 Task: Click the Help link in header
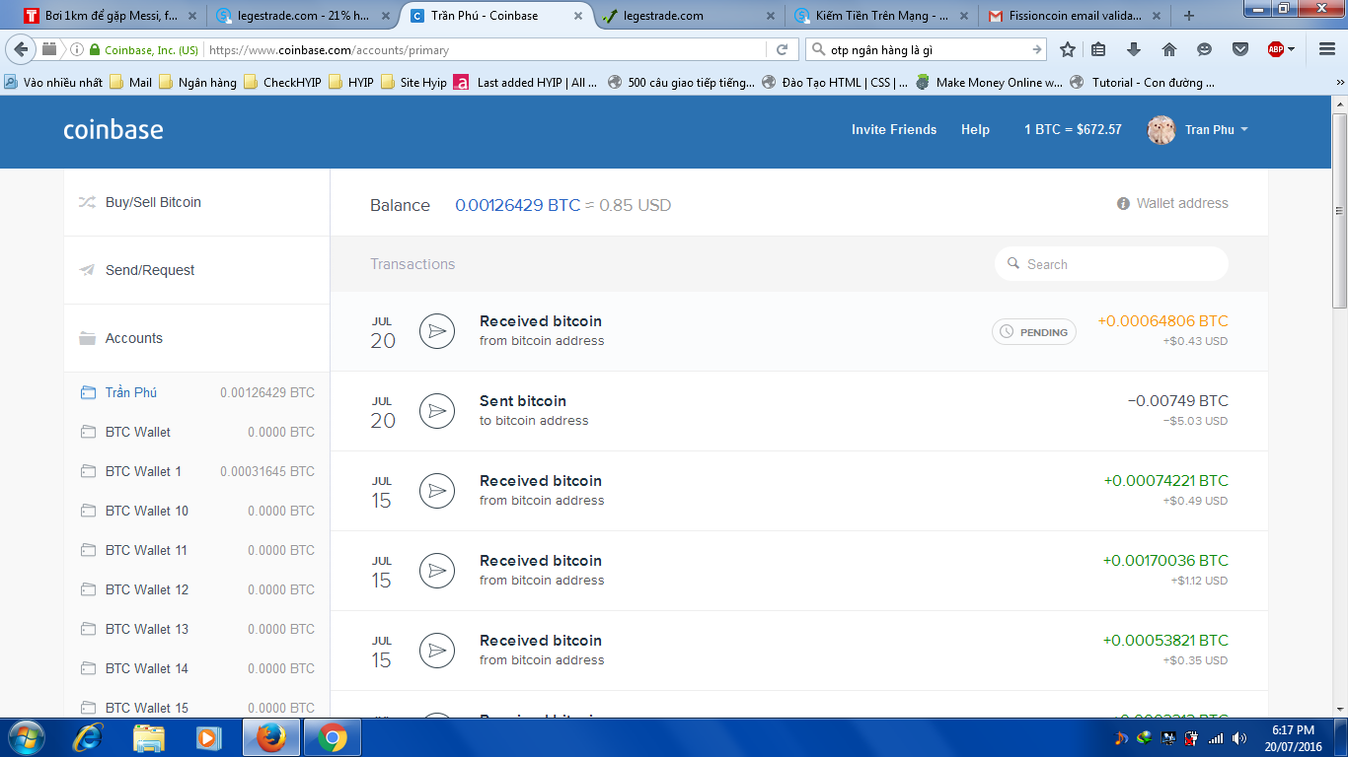coord(975,130)
